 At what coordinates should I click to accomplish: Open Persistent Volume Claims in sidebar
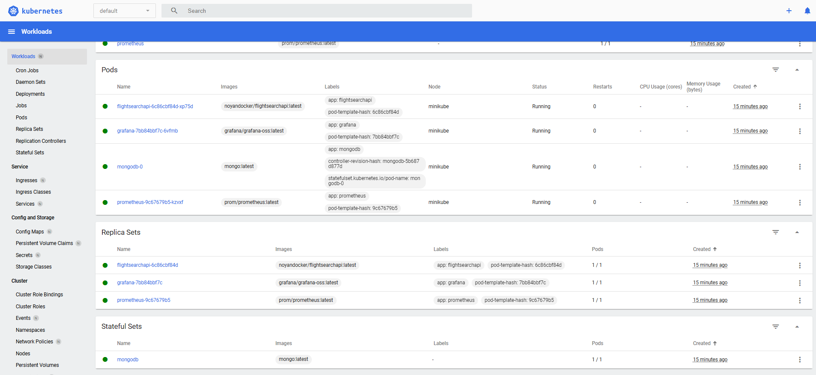(45, 243)
